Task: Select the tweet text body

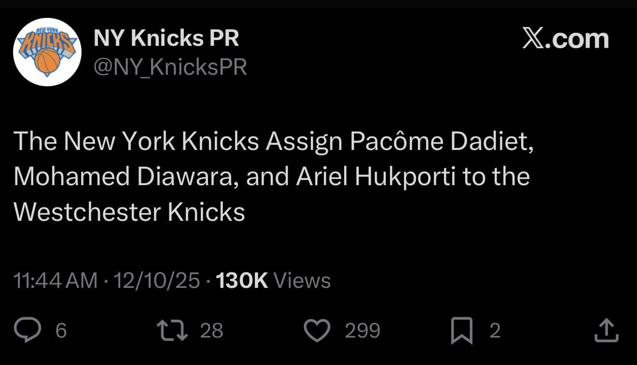Action: [272, 176]
